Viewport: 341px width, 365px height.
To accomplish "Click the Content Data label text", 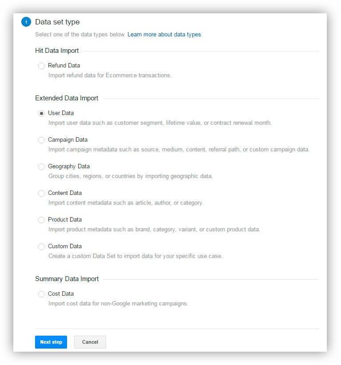I will [x=65, y=193].
